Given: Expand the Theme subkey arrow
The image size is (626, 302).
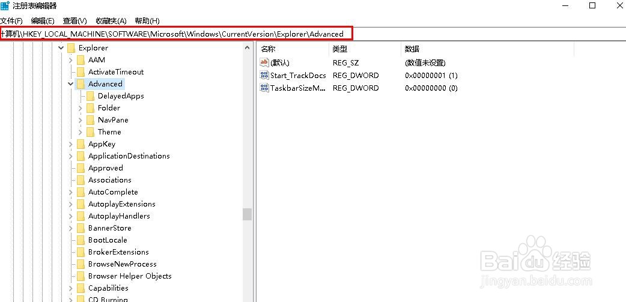Looking at the screenshot, I should click(x=81, y=132).
